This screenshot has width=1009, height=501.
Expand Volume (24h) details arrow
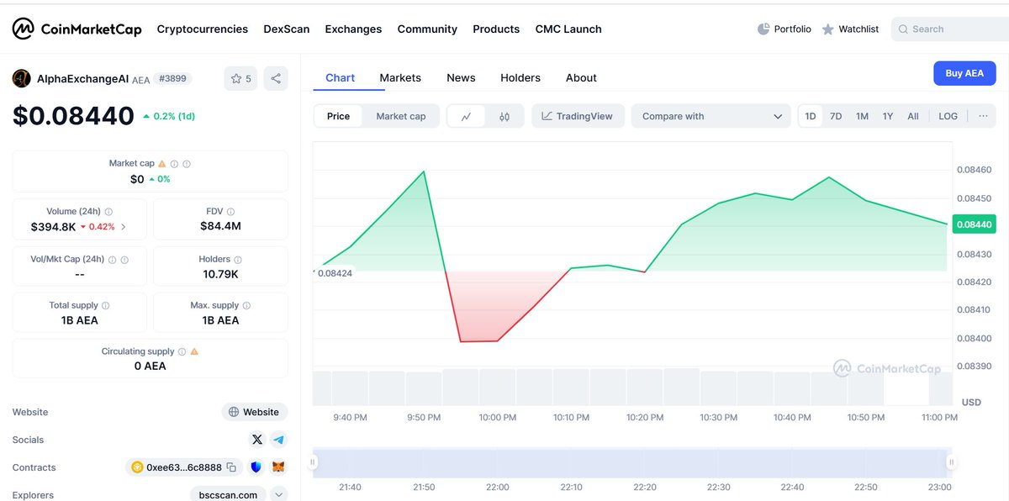[x=124, y=227]
